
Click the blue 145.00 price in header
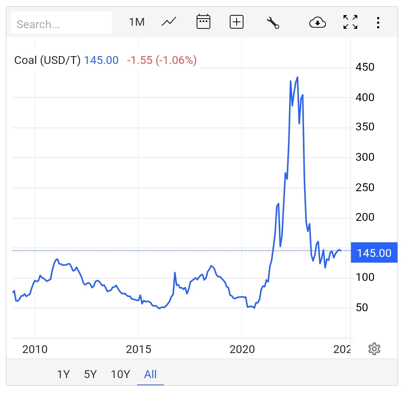(x=101, y=60)
